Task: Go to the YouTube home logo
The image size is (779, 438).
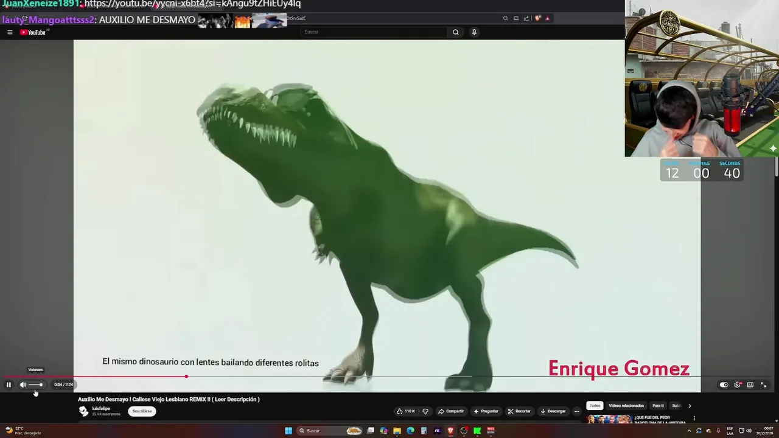Action: click(x=34, y=32)
